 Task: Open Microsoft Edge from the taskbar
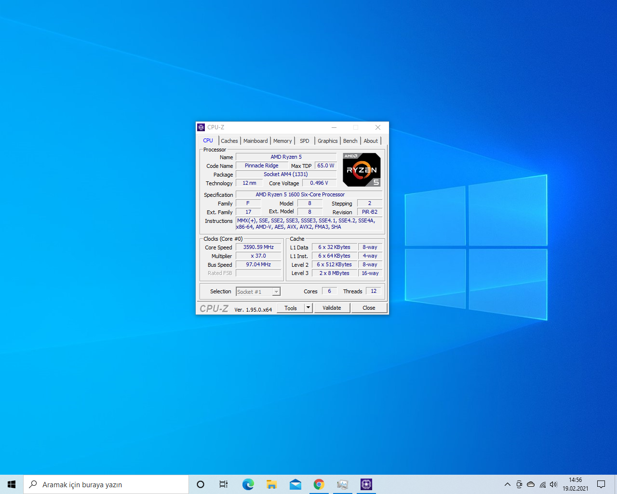pyautogui.click(x=248, y=484)
